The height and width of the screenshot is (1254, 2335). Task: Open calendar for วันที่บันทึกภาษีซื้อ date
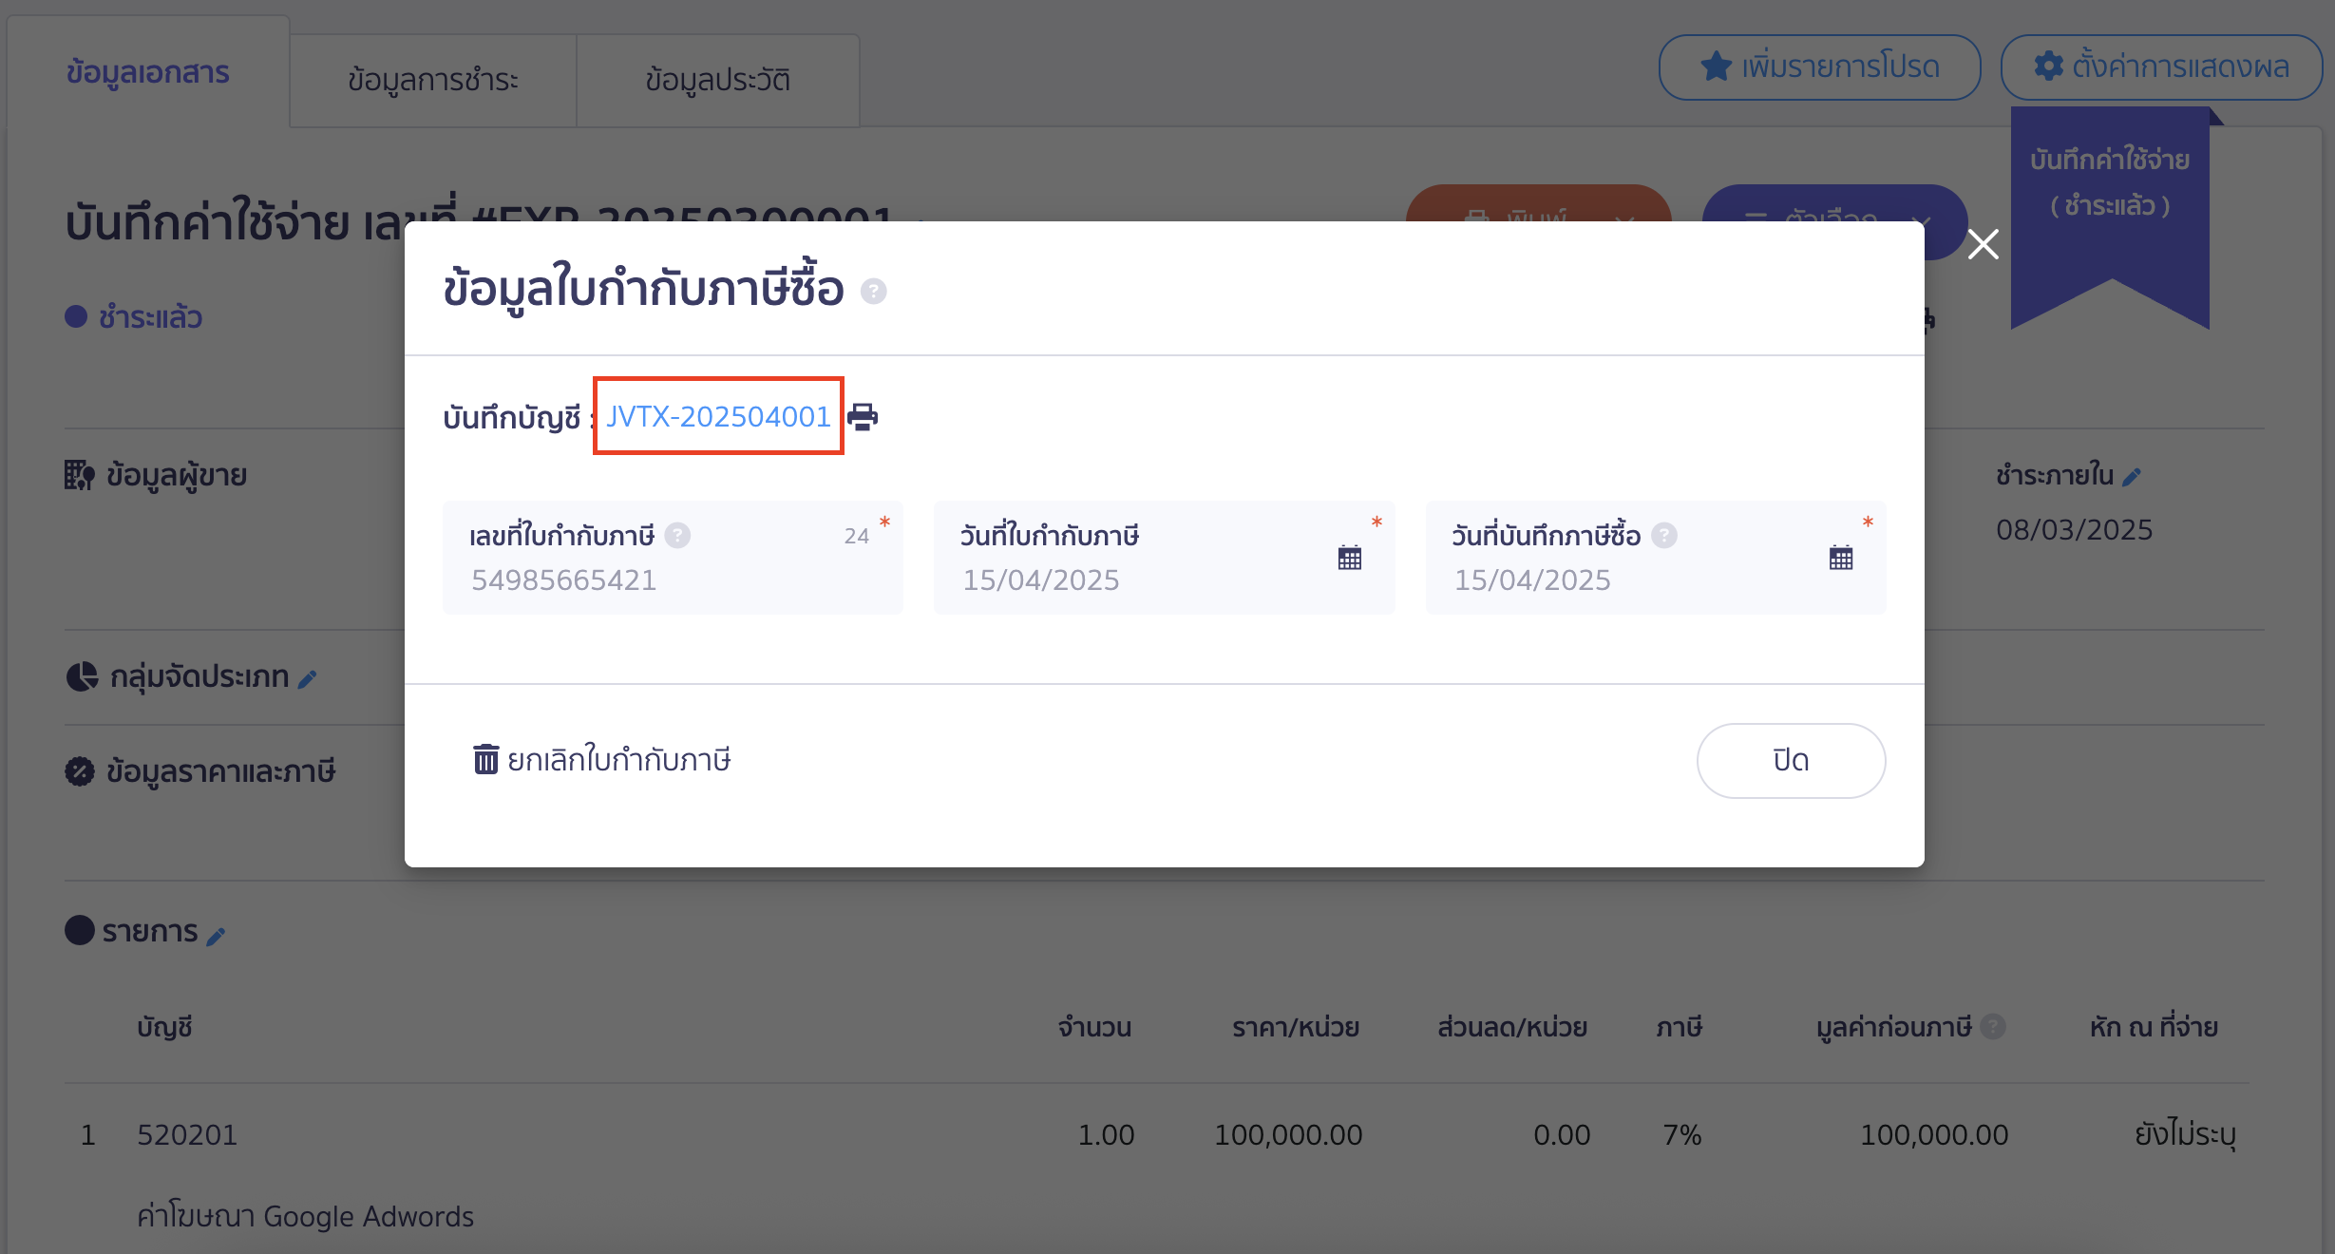[x=1841, y=558]
